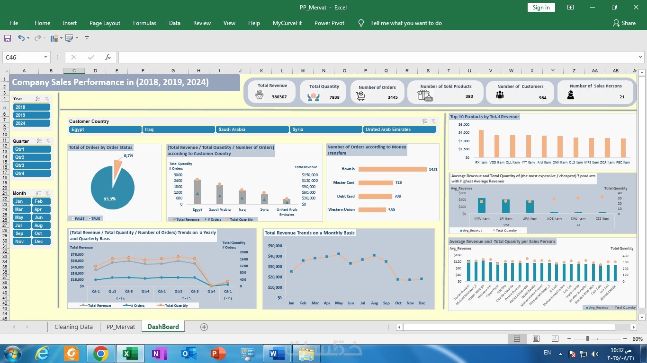Image resolution: width=647 pixels, height=363 pixels.
Task: Click the right arrow of horizontal scrollbar
Action: coord(634,327)
